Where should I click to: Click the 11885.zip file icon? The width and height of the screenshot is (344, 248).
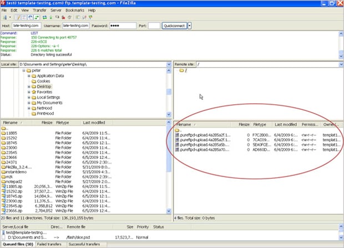coord(3,186)
